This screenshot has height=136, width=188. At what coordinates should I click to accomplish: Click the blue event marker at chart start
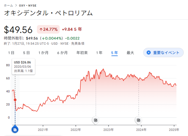tap(15, 129)
